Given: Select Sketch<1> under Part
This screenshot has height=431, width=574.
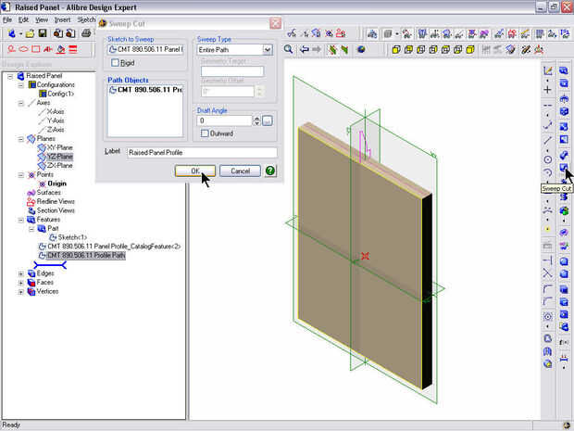Looking at the screenshot, I should [x=72, y=237].
